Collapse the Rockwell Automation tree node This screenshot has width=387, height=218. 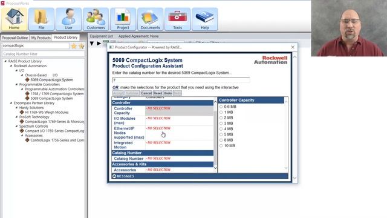[11, 66]
